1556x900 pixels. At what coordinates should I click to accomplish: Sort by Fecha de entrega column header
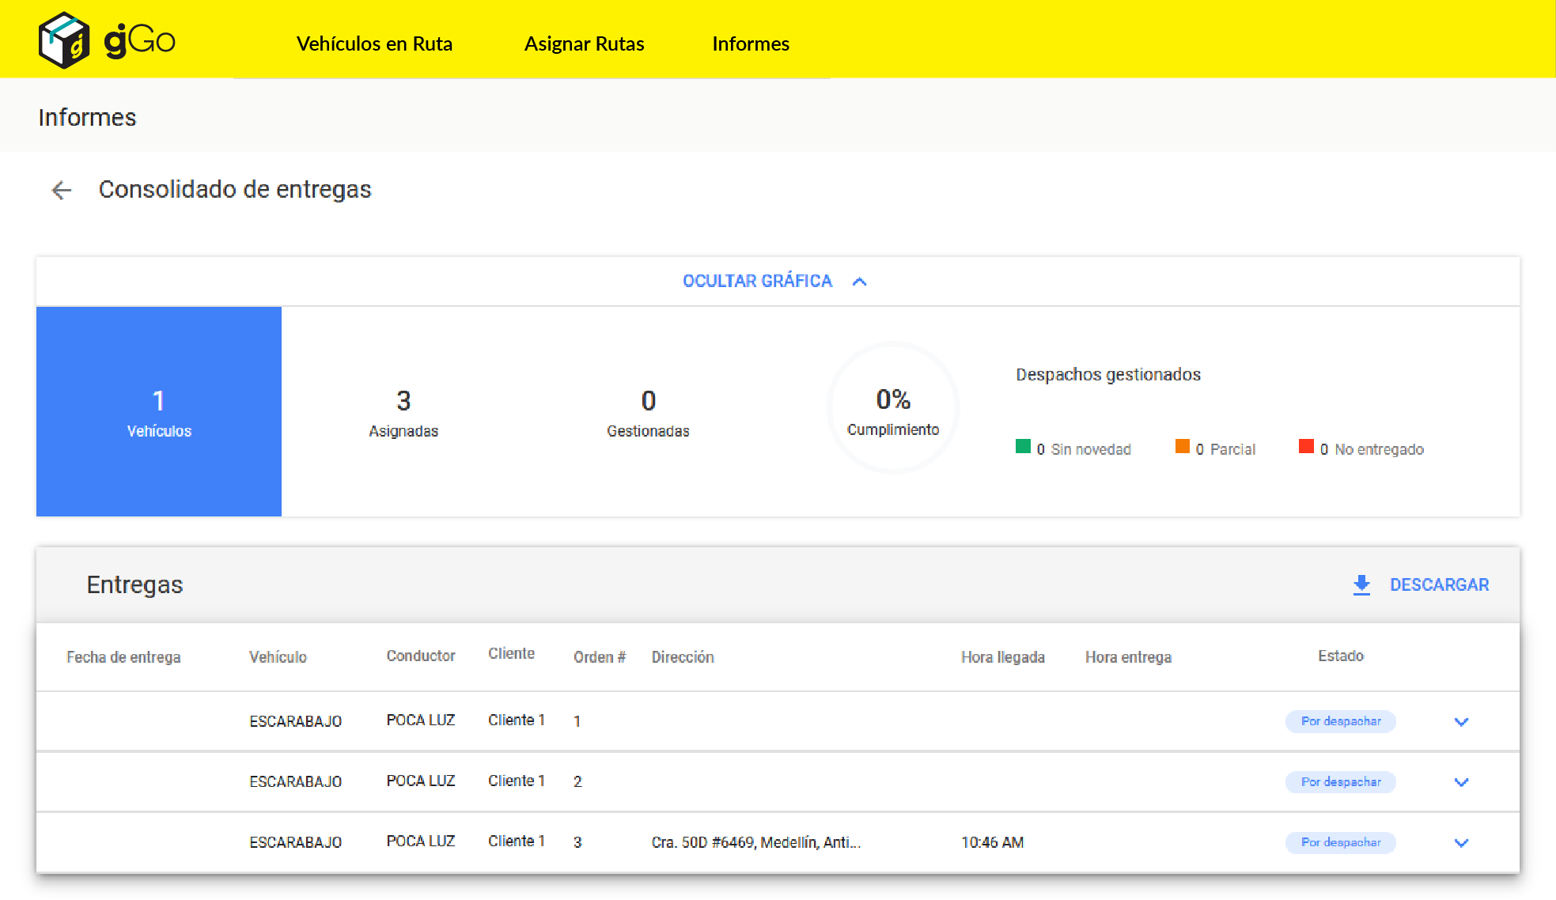click(123, 657)
